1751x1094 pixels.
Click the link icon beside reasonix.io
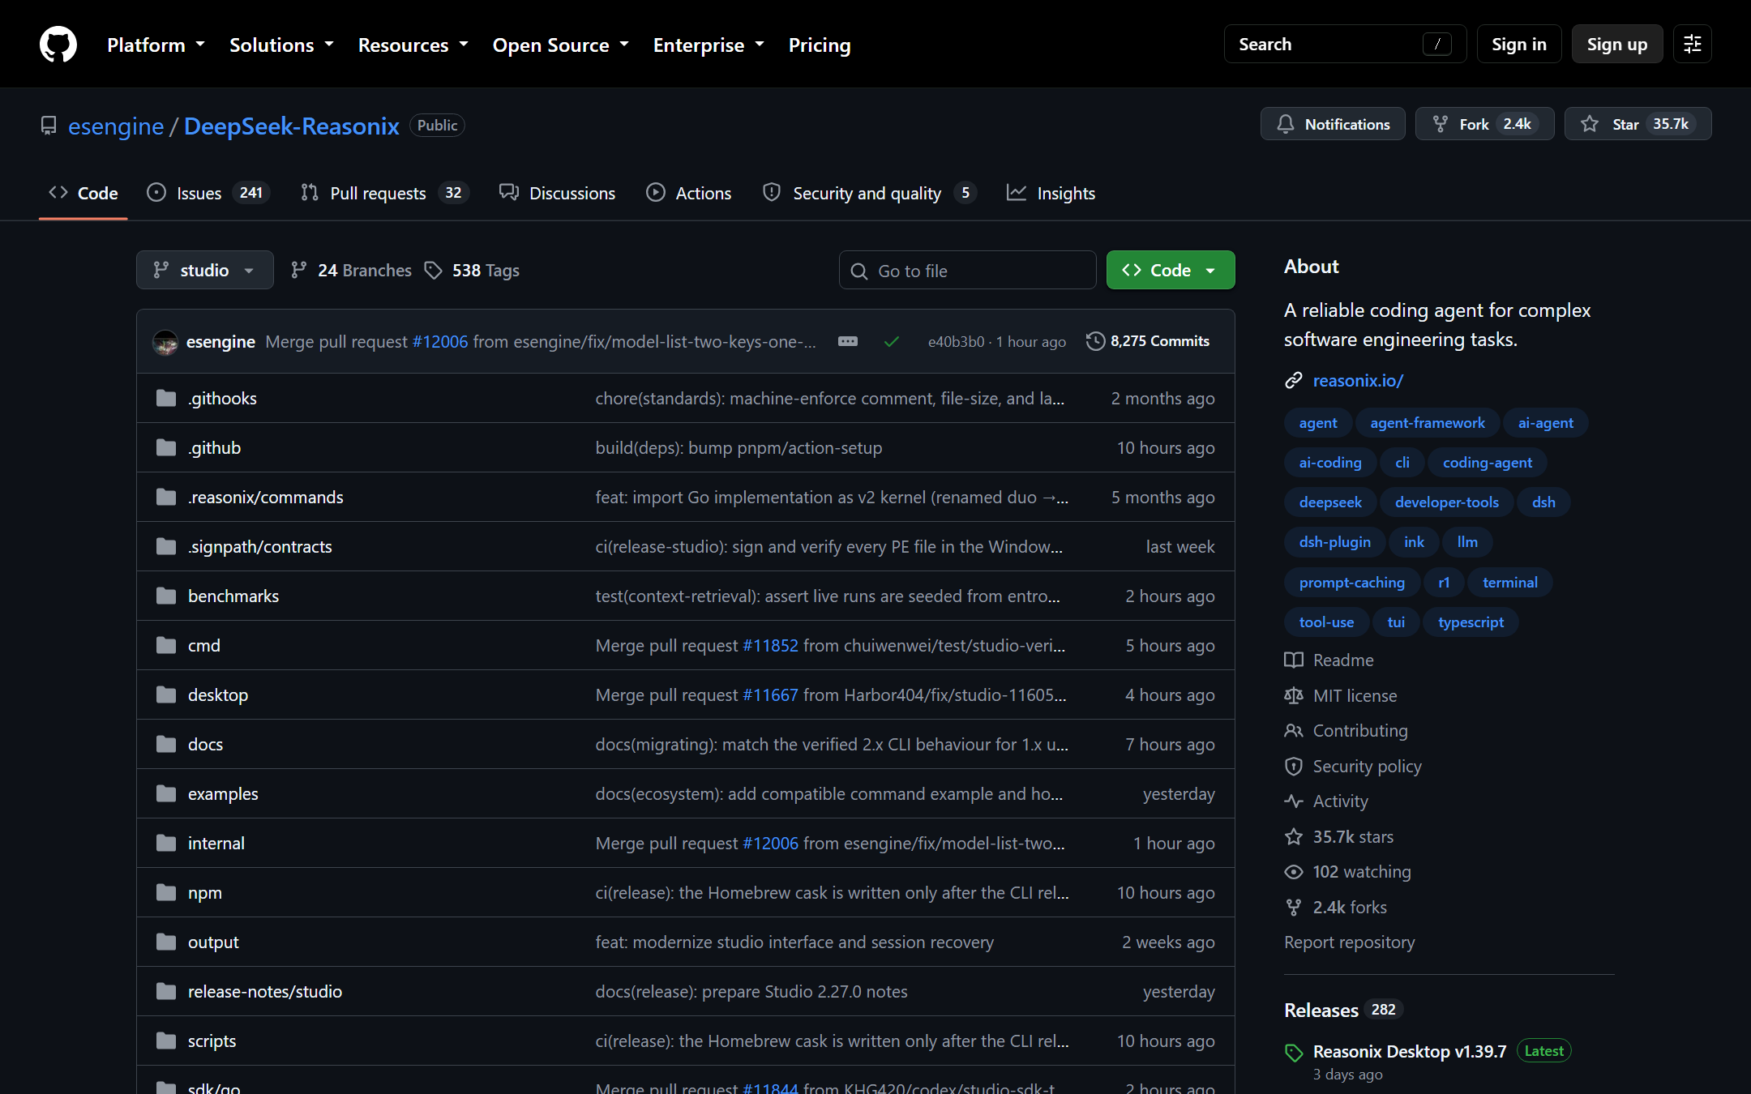(x=1294, y=380)
